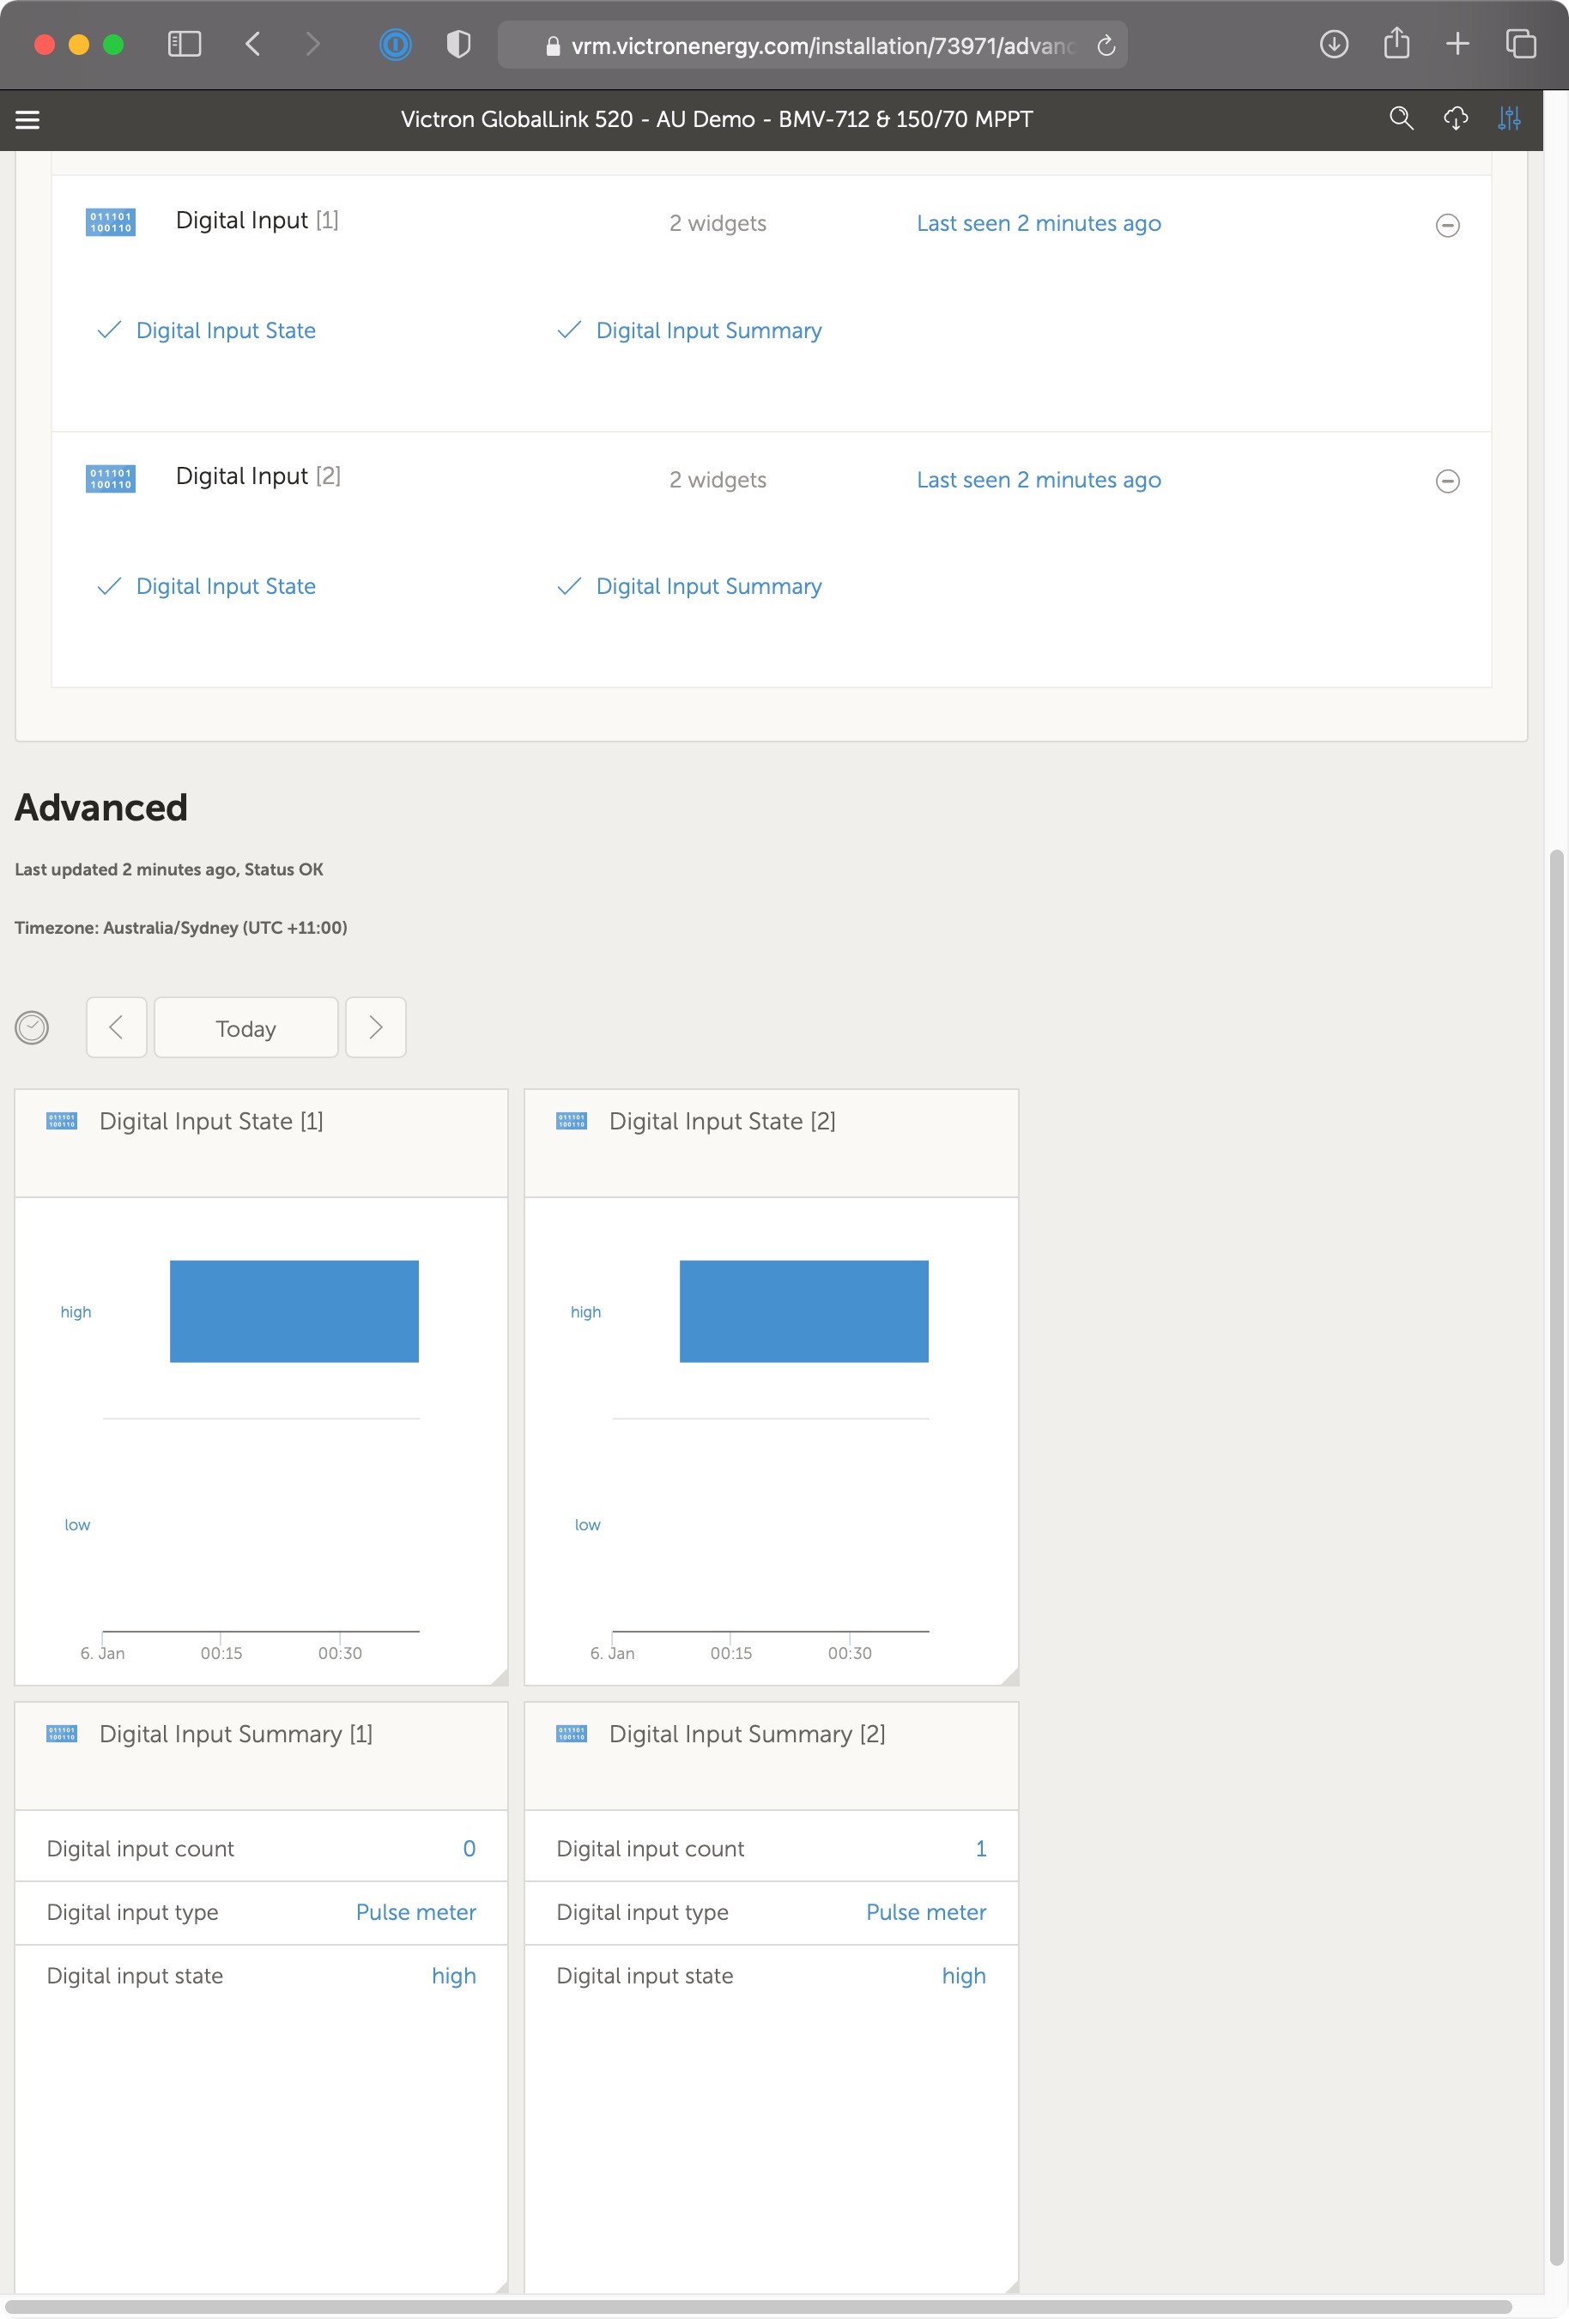The width and height of the screenshot is (1569, 2319).
Task: Go to the next day arrow
Action: pyautogui.click(x=375, y=1026)
